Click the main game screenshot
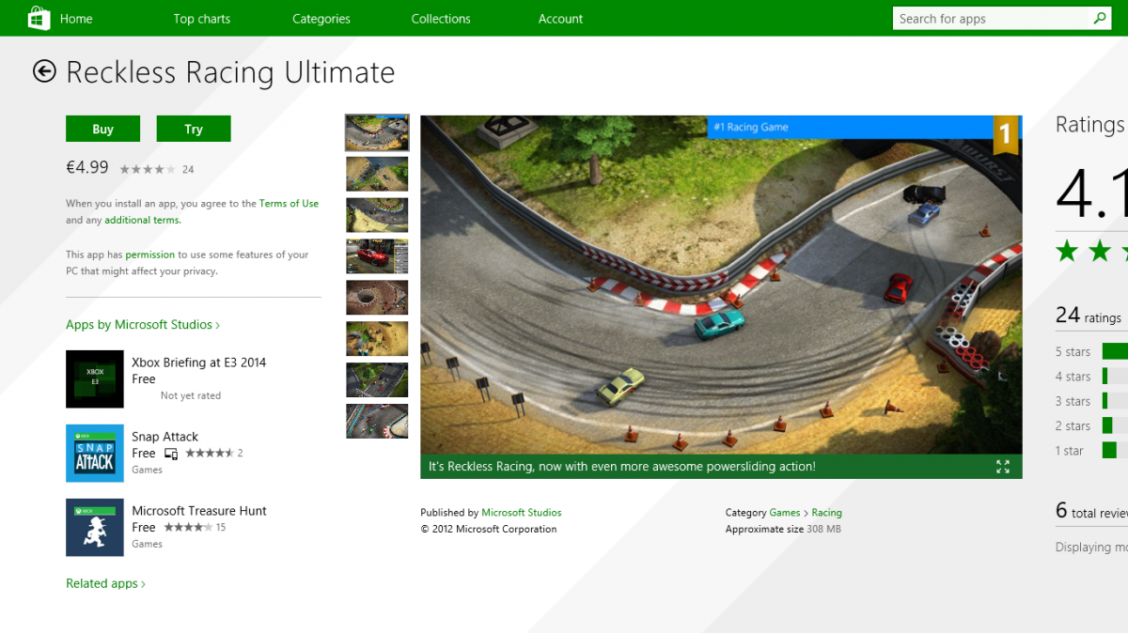 (x=721, y=297)
